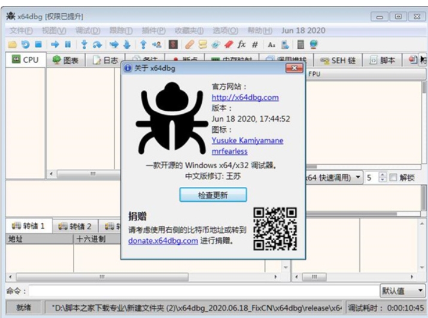Viewport: 428px width, 318px height.
Task: Open the mrfearless link
Action: (x=229, y=151)
